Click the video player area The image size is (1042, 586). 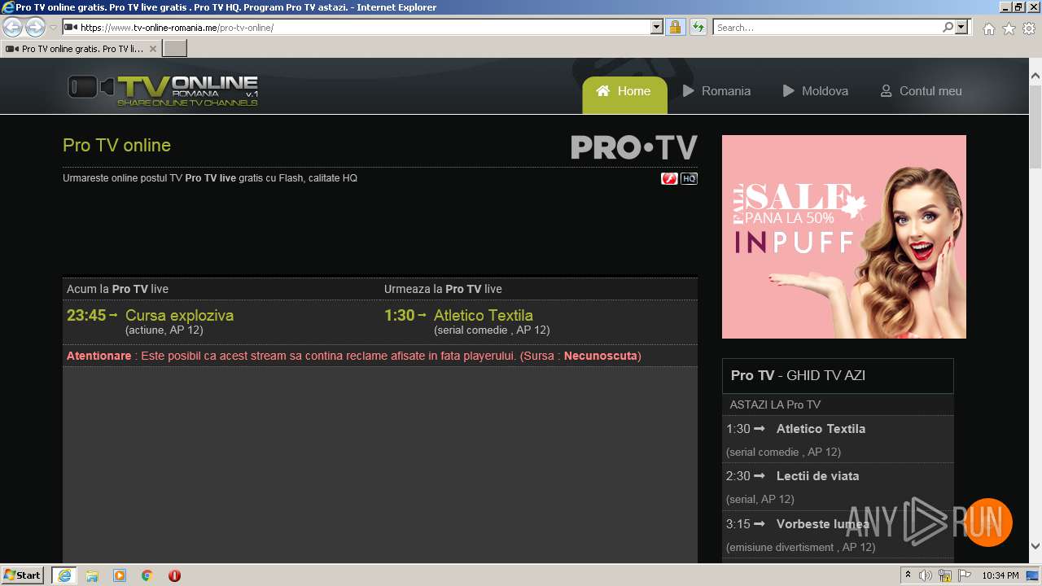coord(380,465)
